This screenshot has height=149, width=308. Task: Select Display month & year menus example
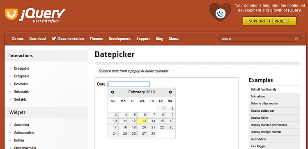pyautogui.click(x=274, y=125)
